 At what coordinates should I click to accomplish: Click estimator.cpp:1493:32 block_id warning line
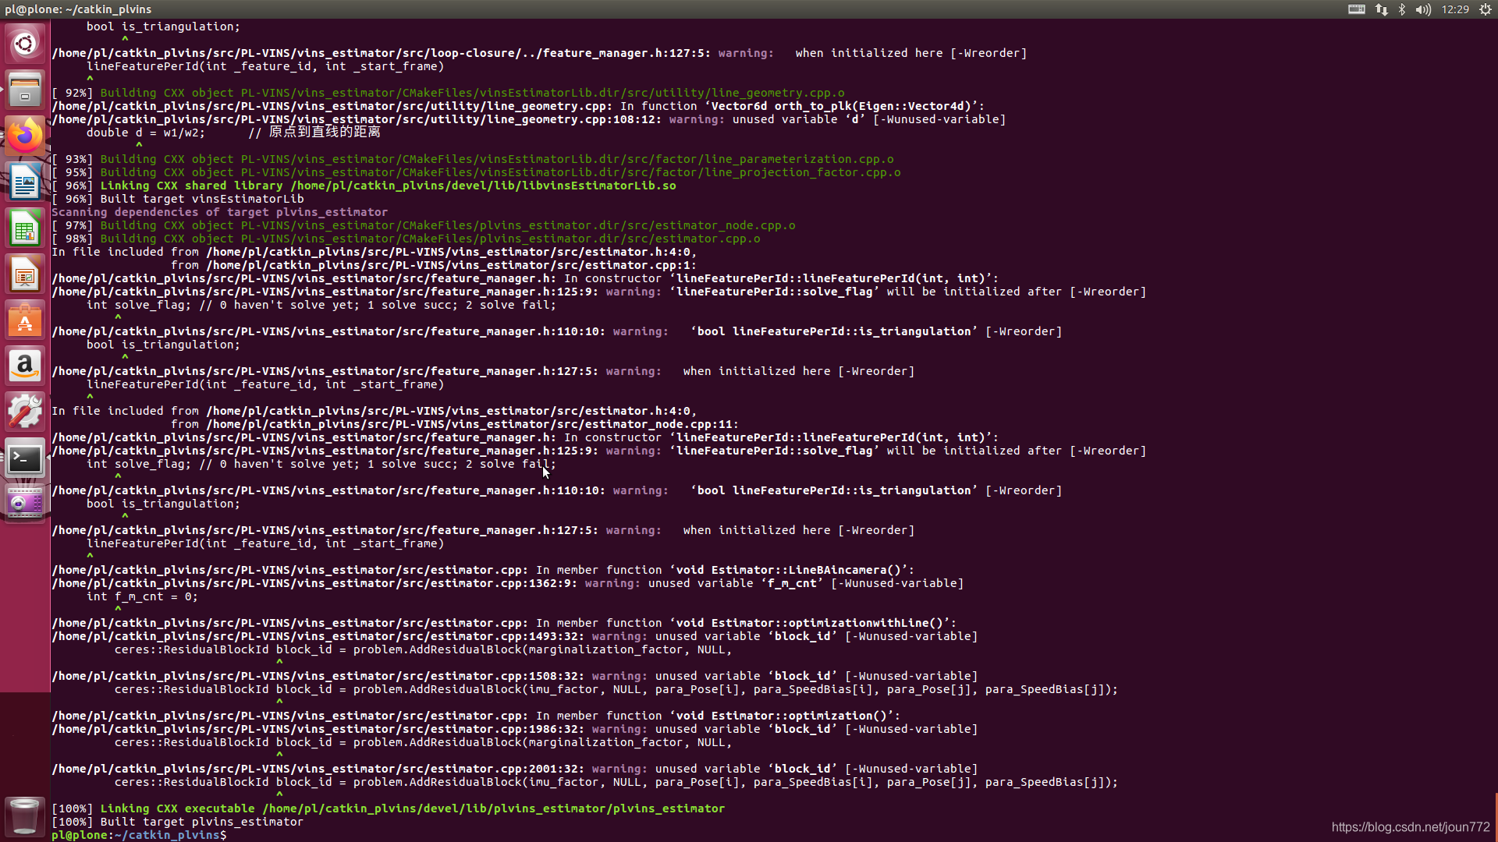click(514, 636)
